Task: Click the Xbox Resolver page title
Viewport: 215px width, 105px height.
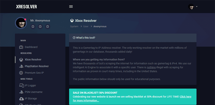Action: coord(86,21)
